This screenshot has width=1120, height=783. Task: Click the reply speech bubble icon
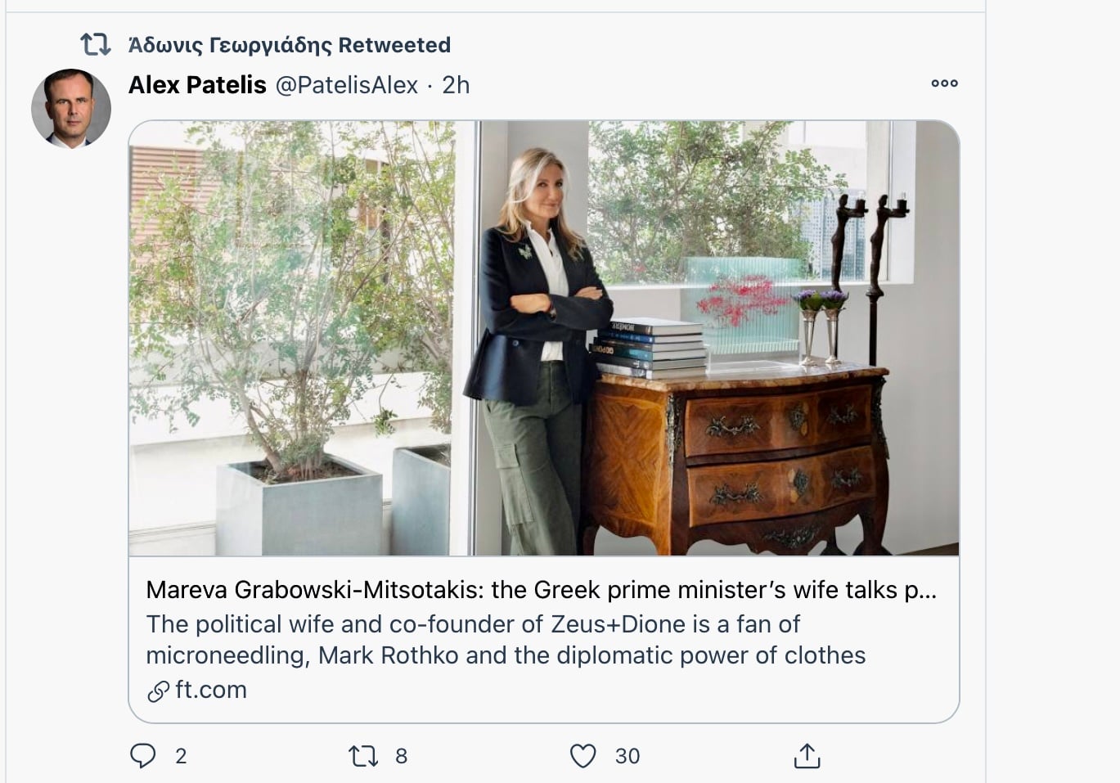click(142, 756)
